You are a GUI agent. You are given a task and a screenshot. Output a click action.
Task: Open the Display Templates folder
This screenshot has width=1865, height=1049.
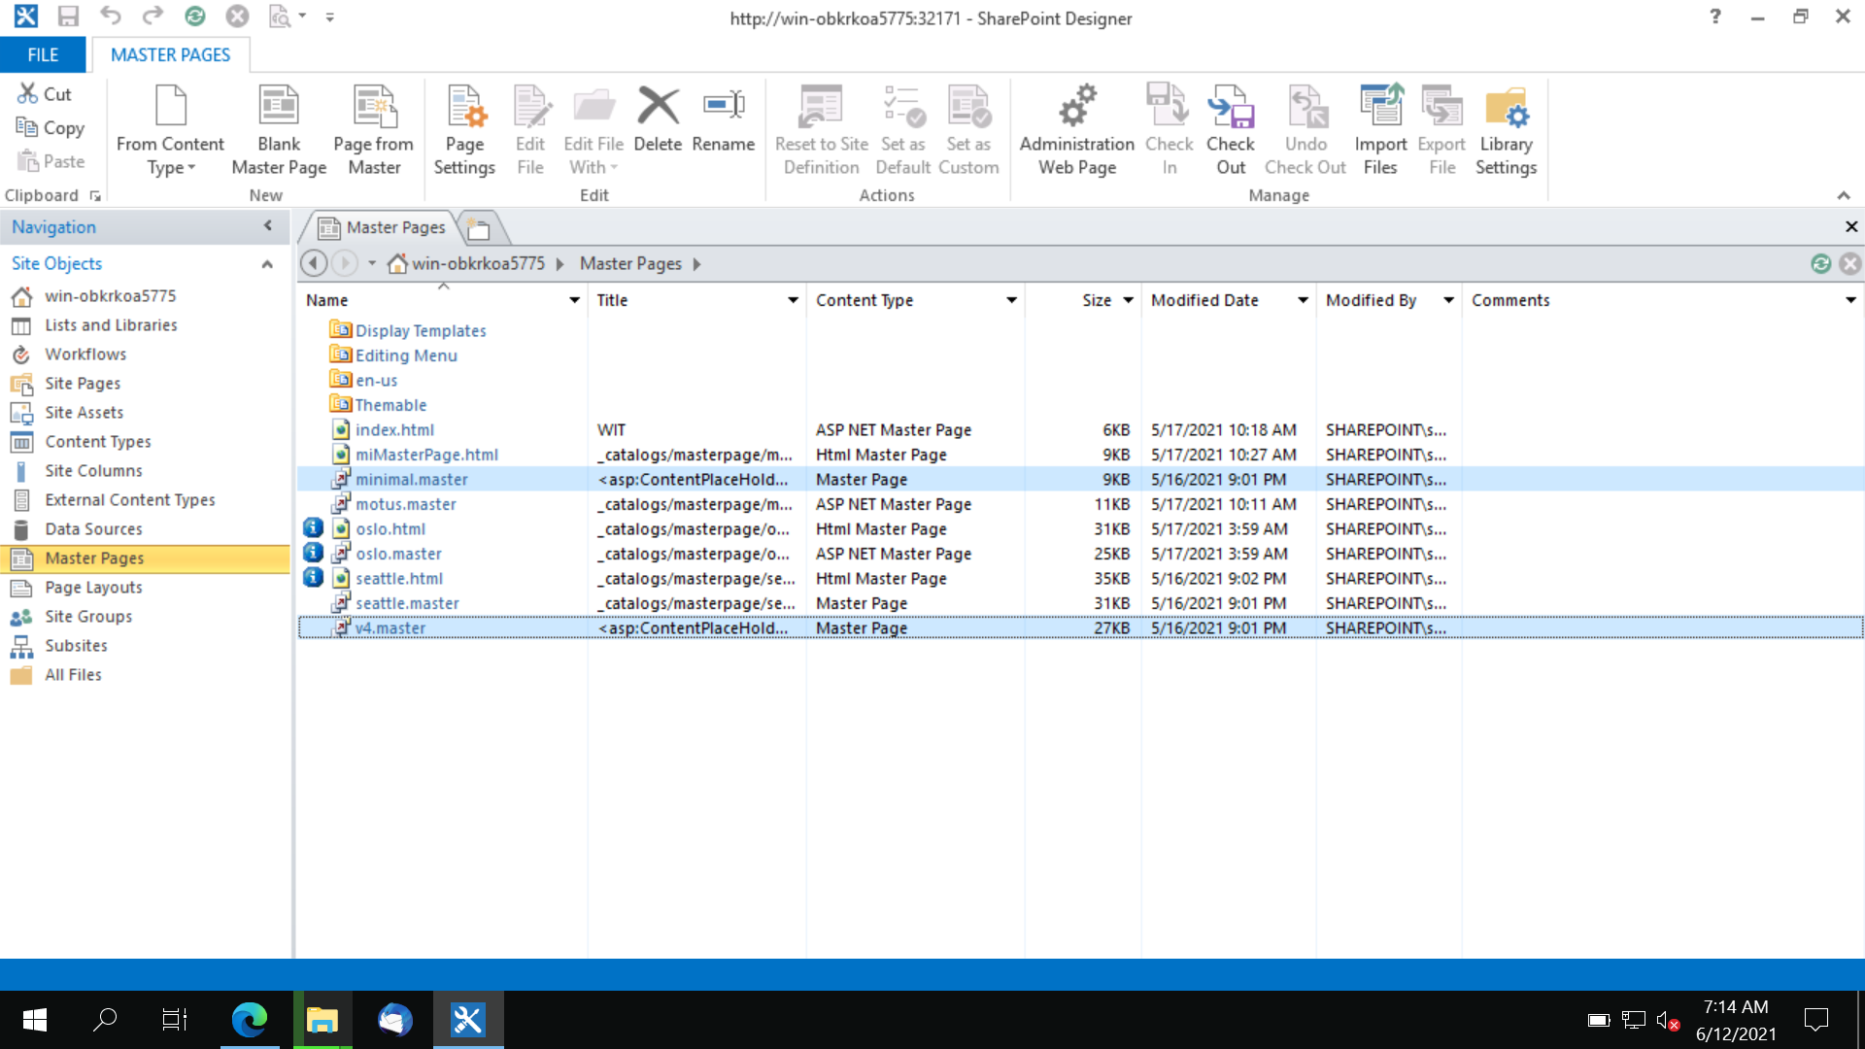tap(421, 330)
